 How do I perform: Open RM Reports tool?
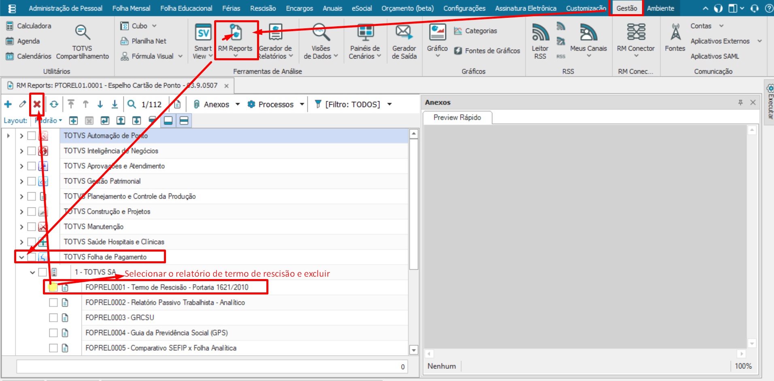click(x=235, y=41)
